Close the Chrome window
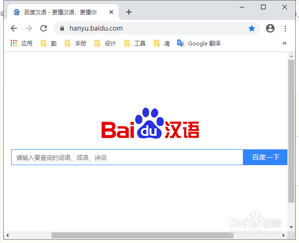Viewport: 299px width, 243px height. (x=285, y=7)
